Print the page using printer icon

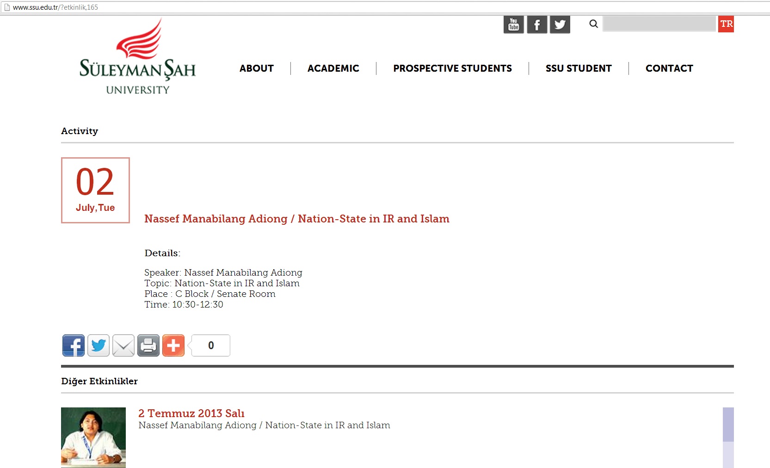pyautogui.click(x=148, y=345)
